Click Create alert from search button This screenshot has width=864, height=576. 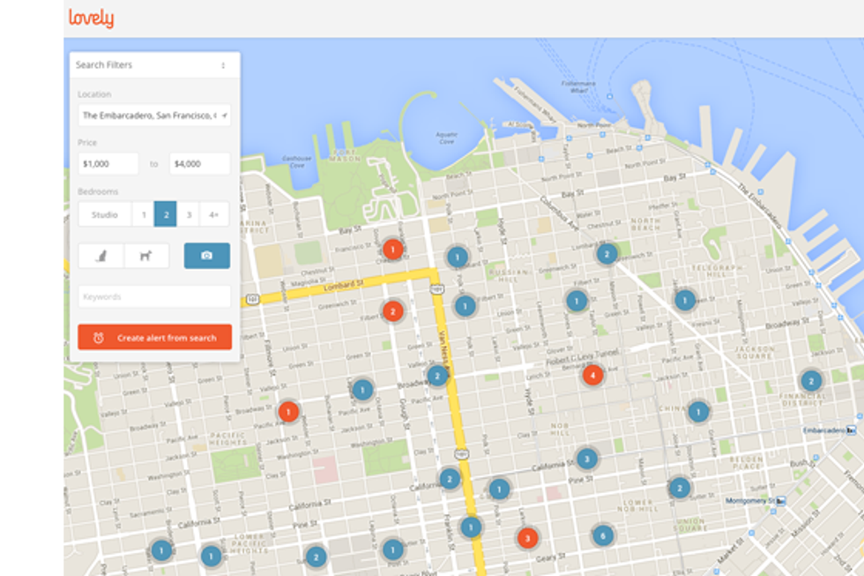(154, 338)
